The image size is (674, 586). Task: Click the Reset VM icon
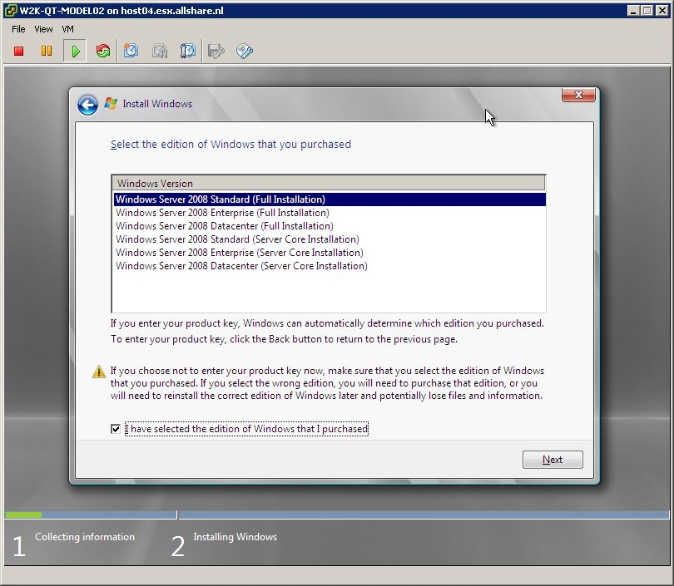tap(103, 51)
